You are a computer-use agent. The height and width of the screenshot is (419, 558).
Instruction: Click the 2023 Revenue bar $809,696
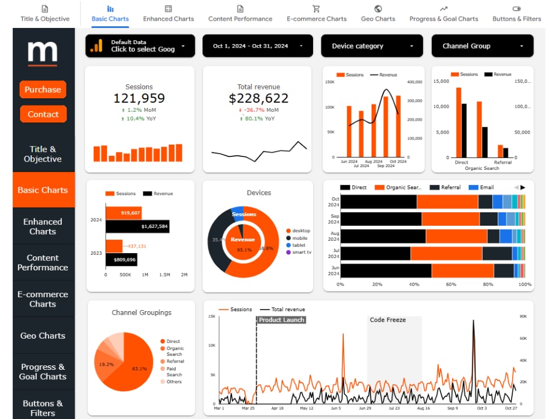click(x=121, y=260)
